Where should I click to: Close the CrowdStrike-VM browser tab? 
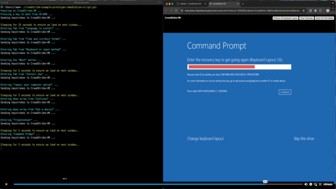[x=238, y=4]
